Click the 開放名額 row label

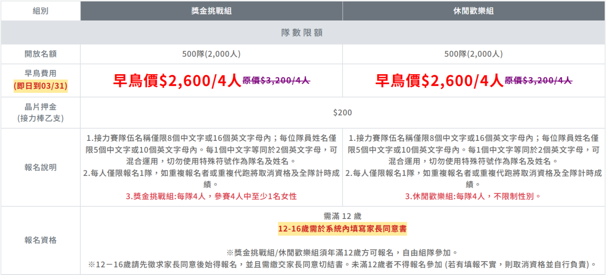(x=40, y=54)
